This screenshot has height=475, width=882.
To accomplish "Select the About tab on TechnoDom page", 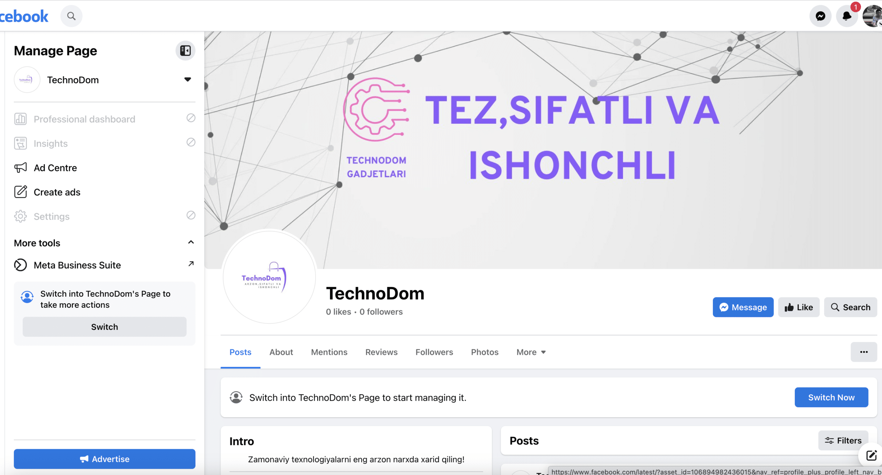I will click(x=281, y=352).
